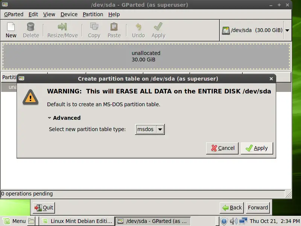This screenshot has width=301, height=226.
Task: Click the window resize grip in status bar
Action: click(x=288, y=194)
